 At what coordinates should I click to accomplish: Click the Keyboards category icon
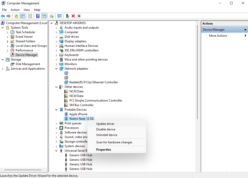[x=61, y=55]
